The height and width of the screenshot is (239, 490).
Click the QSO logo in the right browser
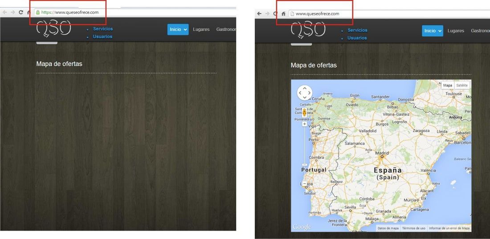pos(308,30)
